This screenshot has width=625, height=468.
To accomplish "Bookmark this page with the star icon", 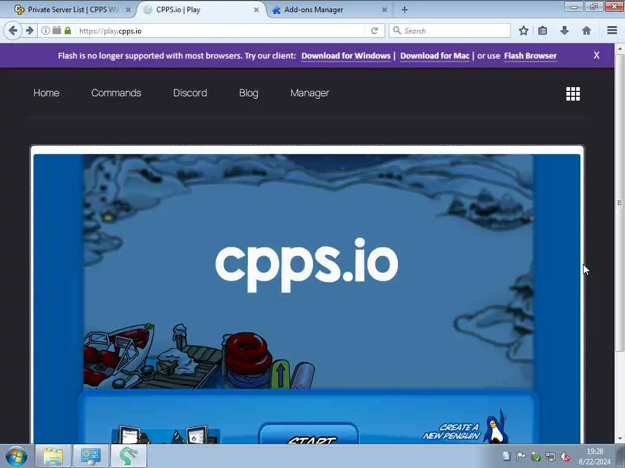I will 523,30.
